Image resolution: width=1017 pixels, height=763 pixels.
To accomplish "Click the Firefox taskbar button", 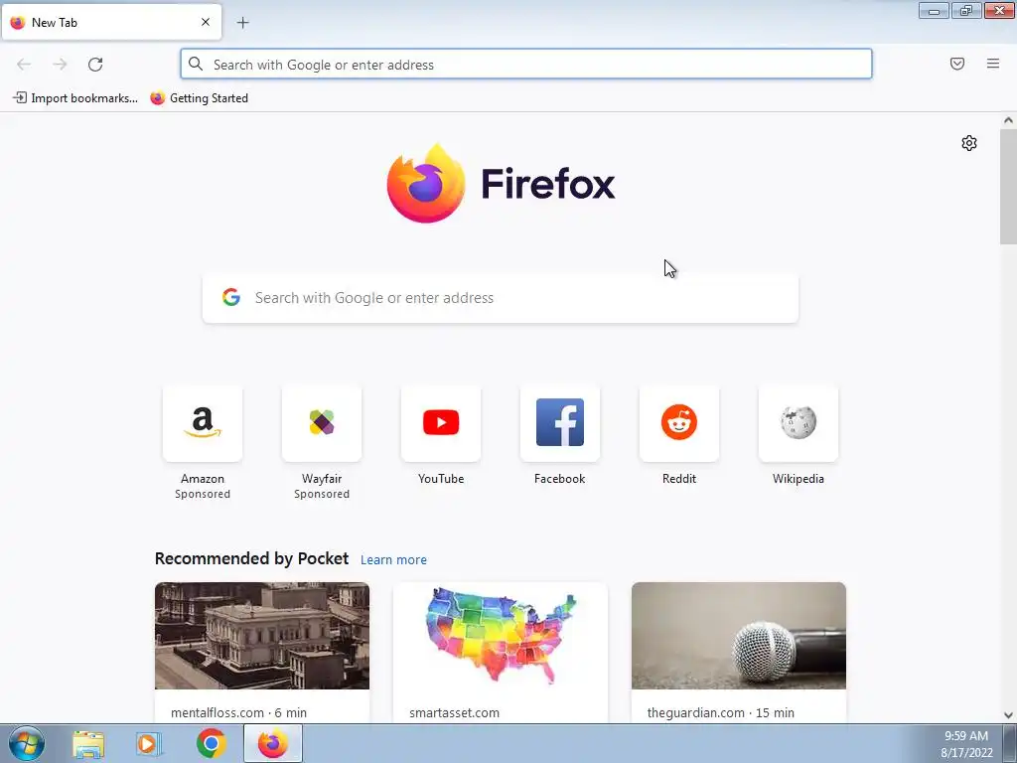I will click(273, 743).
